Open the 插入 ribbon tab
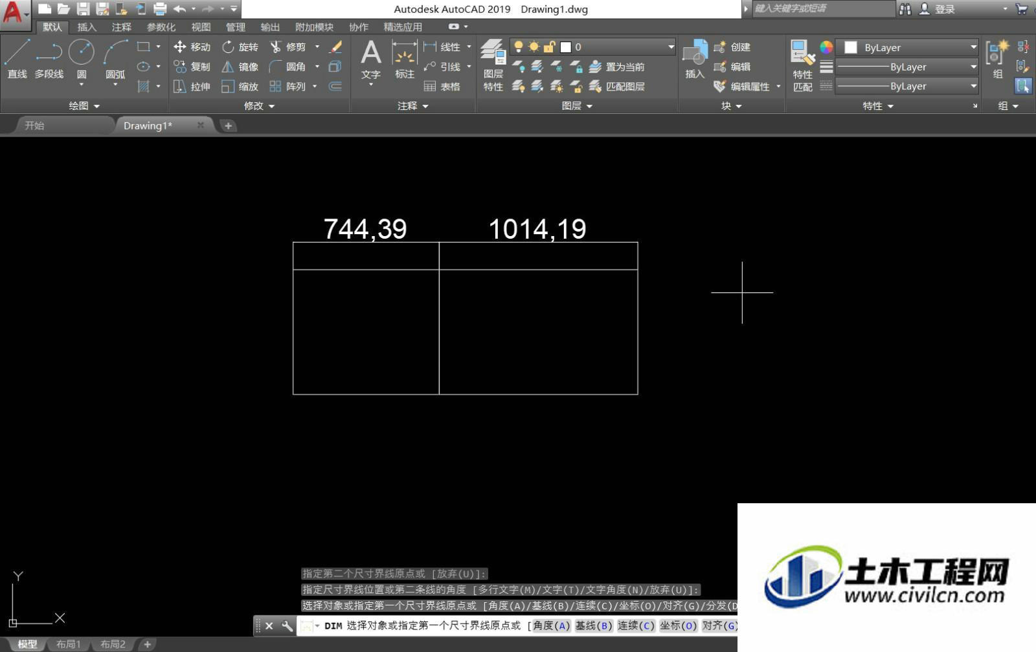1036x652 pixels. tap(87, 27)
